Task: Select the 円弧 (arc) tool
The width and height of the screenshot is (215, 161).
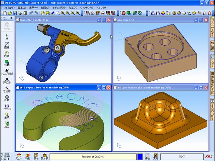Action: tap(7, 54)
